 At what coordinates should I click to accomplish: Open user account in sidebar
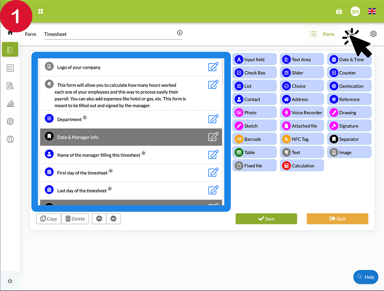(10, 139)
